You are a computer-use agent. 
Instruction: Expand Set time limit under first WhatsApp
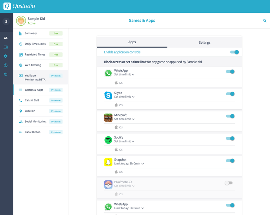click(124, 75)
